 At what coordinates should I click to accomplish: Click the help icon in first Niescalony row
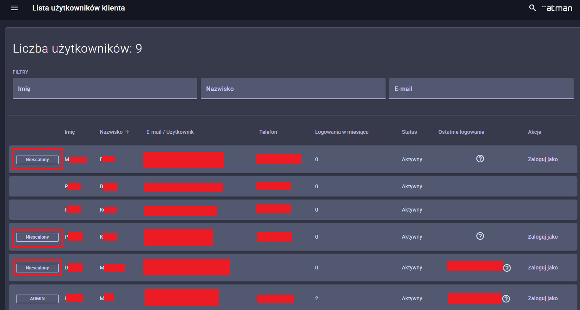tap(480, 159)
